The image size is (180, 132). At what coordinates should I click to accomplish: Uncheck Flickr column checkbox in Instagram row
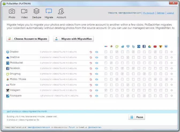tap(106, 90)
